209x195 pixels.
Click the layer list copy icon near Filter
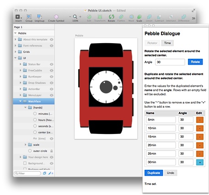44,173
